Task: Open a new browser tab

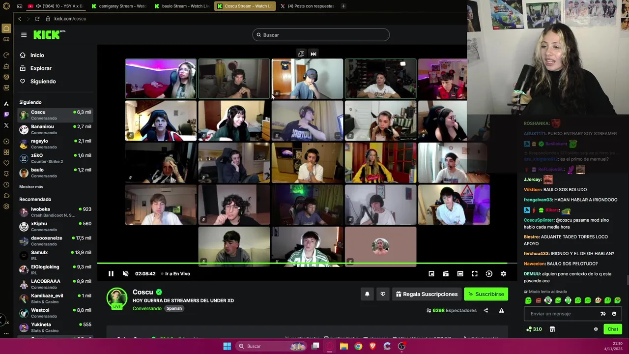Action: (x=343, y=6)
